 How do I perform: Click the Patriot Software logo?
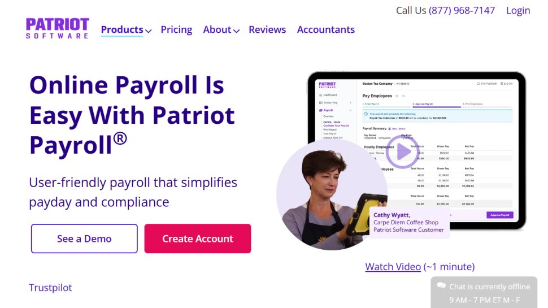tap(58, 28)
